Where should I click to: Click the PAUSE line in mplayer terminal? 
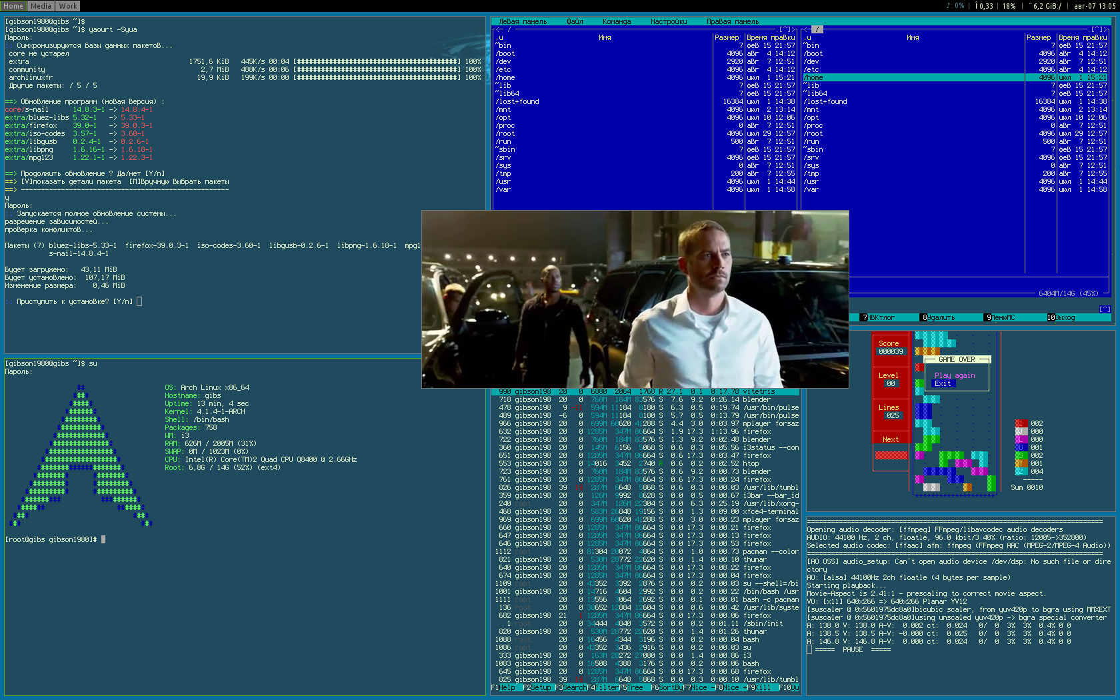pos(852,649)
